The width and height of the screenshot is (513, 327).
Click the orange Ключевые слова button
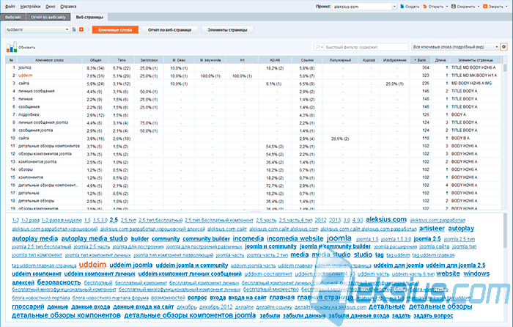point(115,30)
